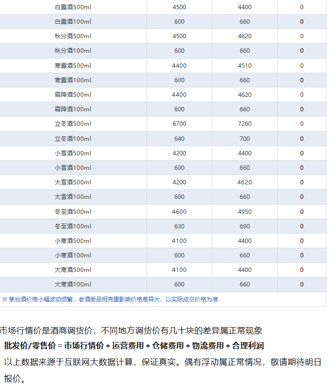Click 600 in the 寒露酒100ml row

click(x=179, y=80)
